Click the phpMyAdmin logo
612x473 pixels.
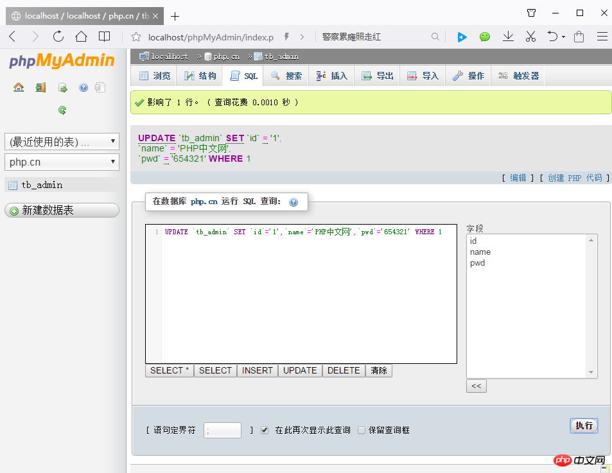(x=62, y=60)
